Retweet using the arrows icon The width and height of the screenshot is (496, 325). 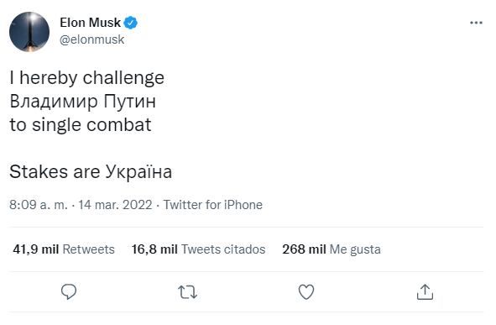click(188, 292)
